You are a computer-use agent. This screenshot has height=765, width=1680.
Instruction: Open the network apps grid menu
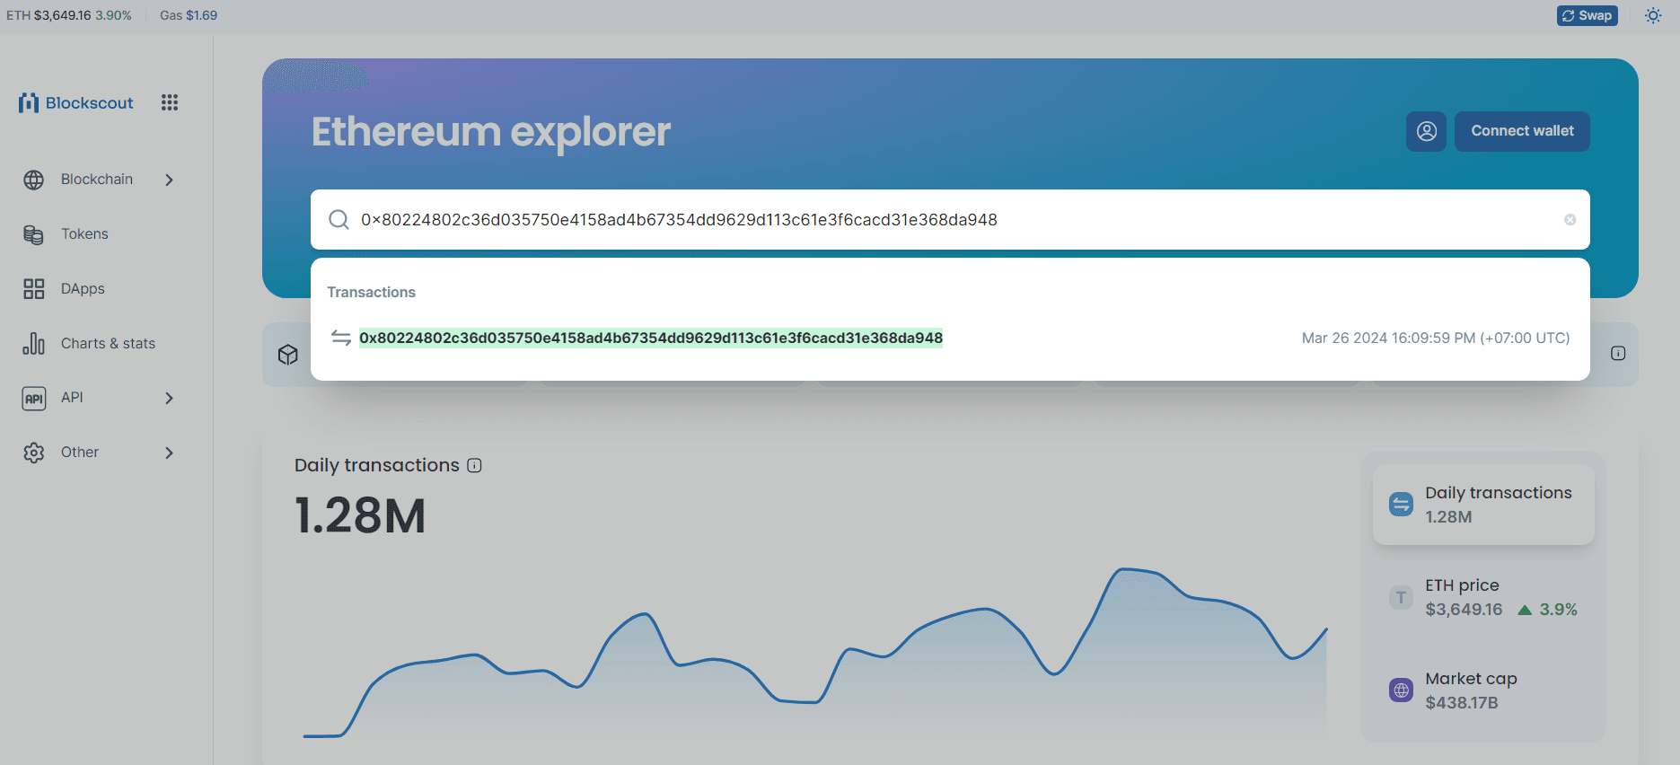coord(170,102)
